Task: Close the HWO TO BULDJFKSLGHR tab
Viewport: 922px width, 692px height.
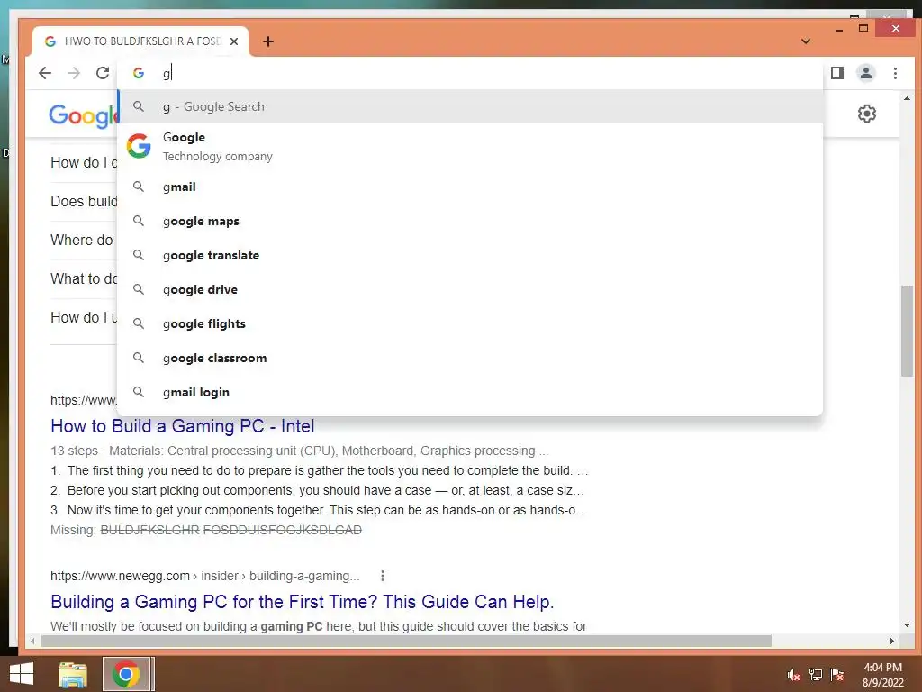Action: tap(234, 41)
